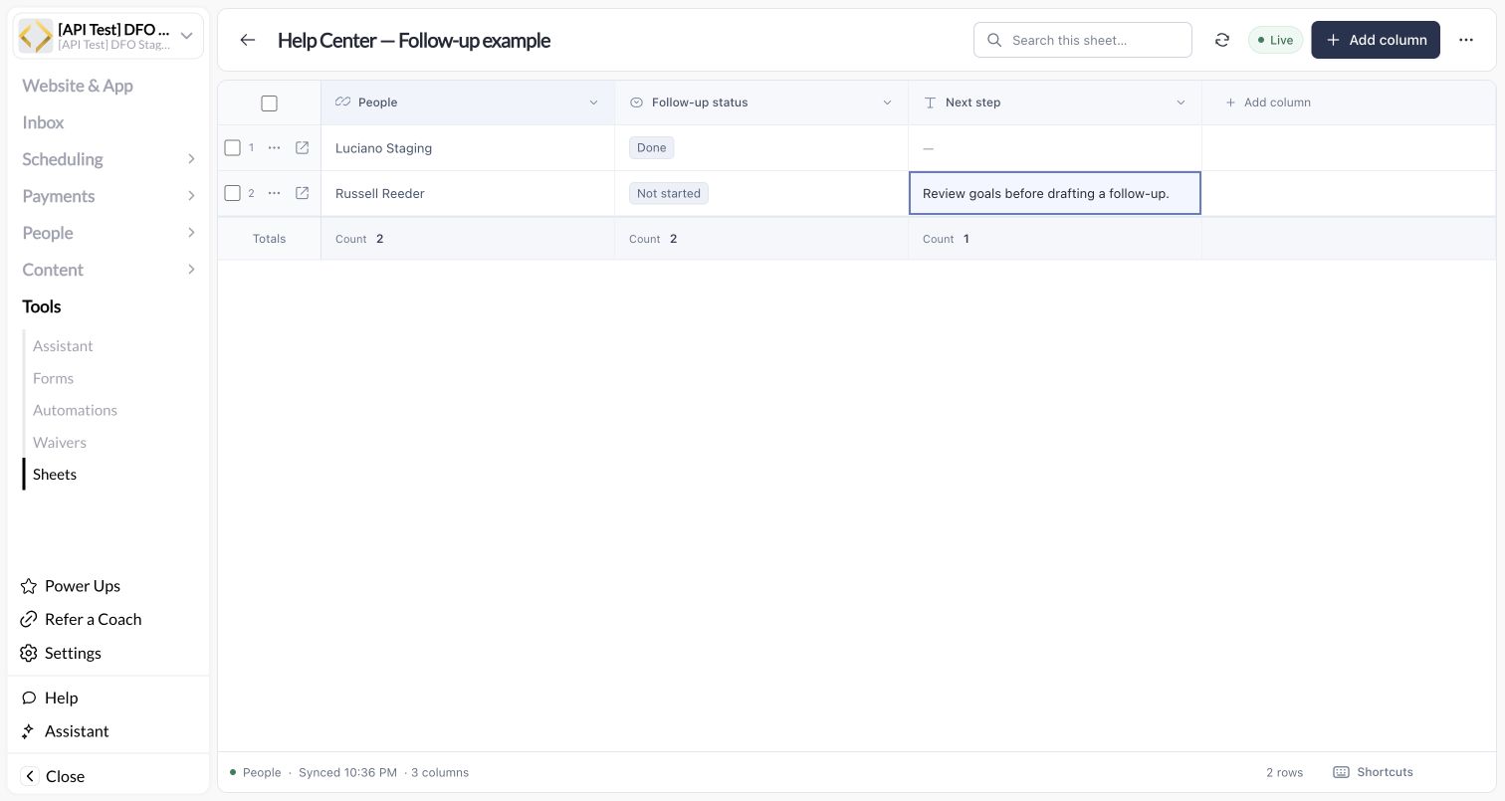Select Automations under Tools
The height and width of the screenshot is (801, 1505).
tap(75, 410)
